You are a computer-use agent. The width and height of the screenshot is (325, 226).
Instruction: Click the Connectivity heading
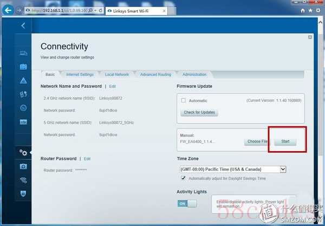(64, 46)
